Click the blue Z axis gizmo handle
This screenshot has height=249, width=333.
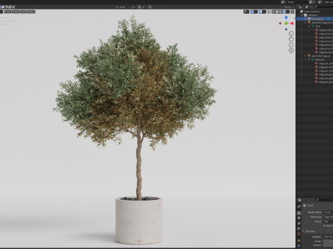[286, 17]
